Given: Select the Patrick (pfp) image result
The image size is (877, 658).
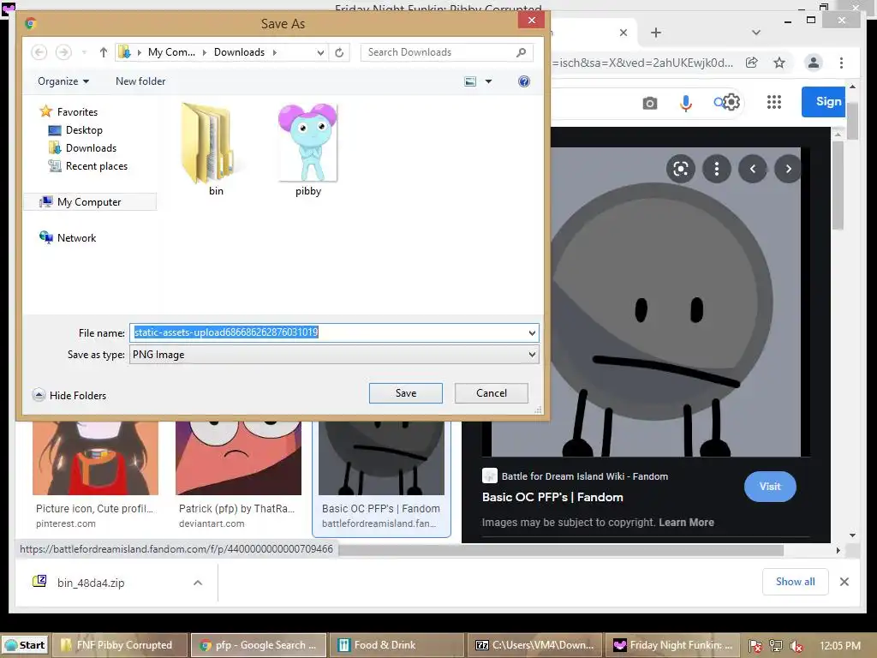Looking at the screenshot, I should 238,476.
